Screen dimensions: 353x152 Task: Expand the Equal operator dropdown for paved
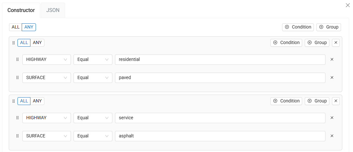[93, 77]
